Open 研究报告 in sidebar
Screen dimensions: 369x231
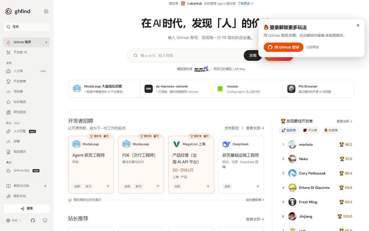(x=26, y=112)
